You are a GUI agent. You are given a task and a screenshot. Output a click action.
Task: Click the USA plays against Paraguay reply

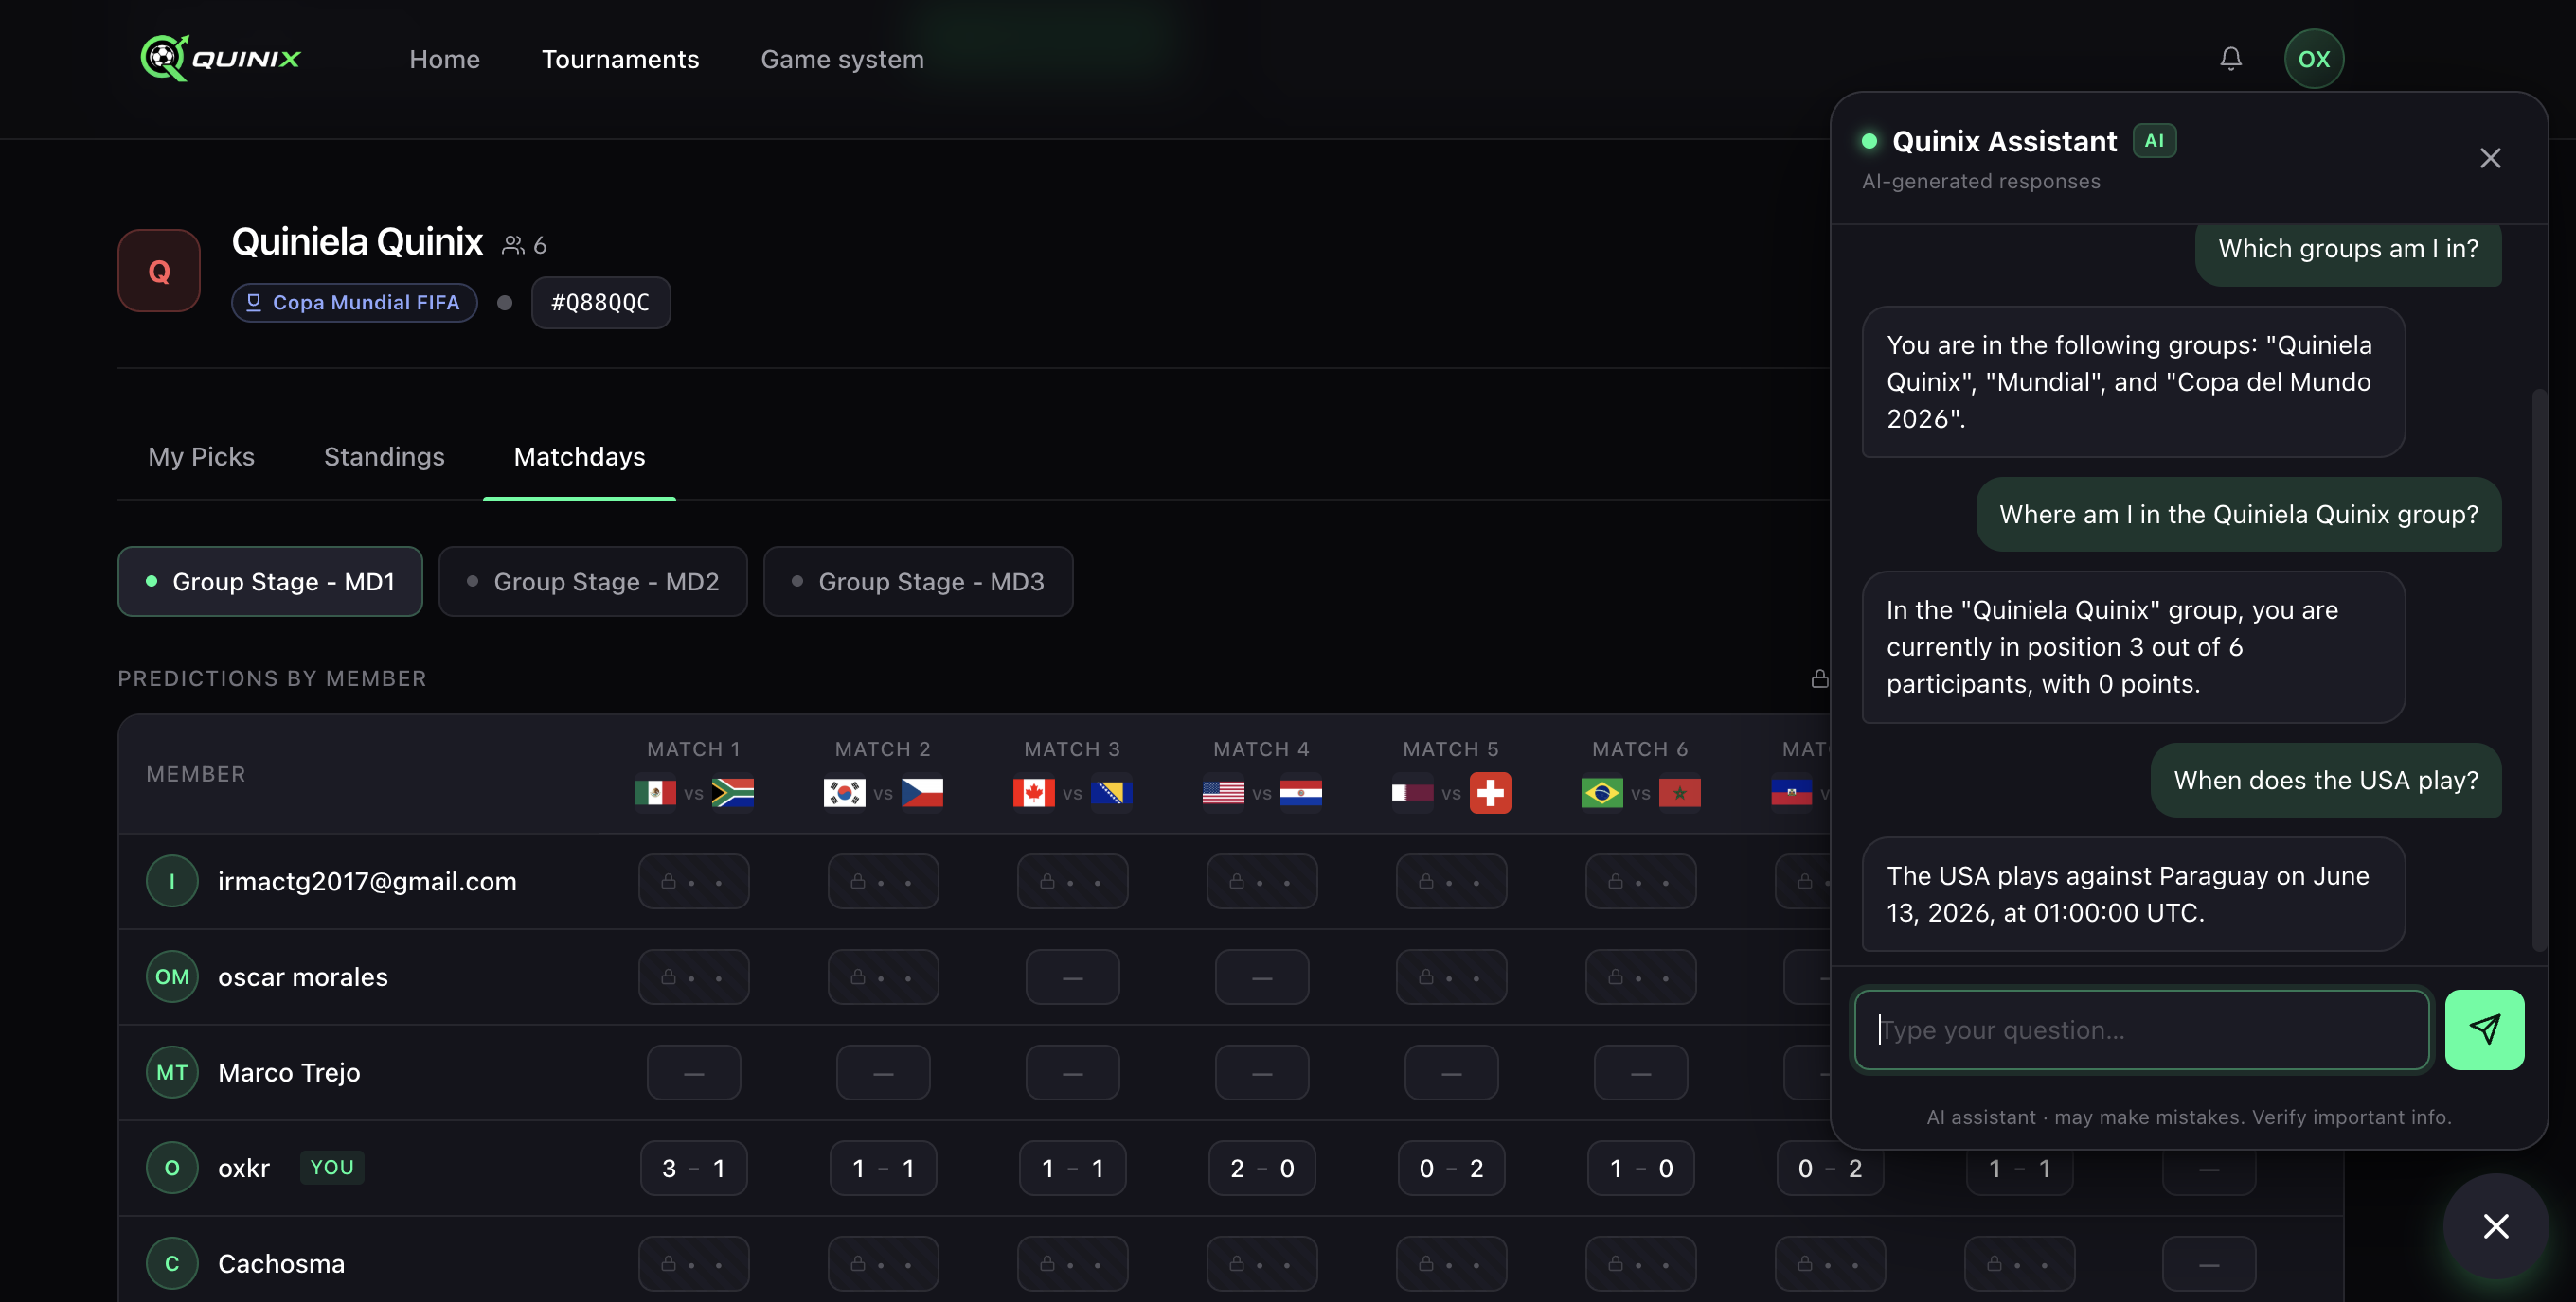[x=2132, y=893]
